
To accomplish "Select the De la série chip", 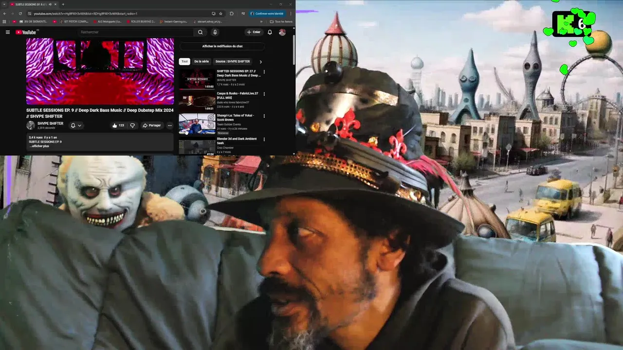I will point(202,62).
